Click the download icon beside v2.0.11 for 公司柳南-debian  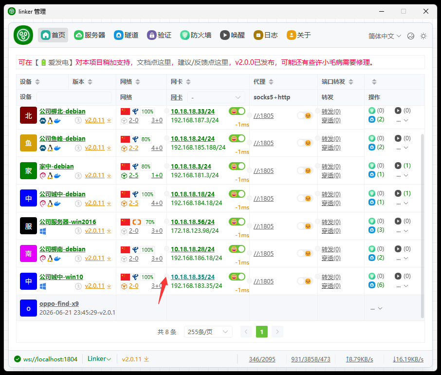[109, 258]
